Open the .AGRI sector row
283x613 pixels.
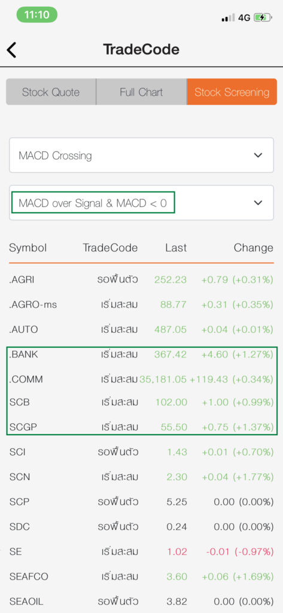pos(141,280)
